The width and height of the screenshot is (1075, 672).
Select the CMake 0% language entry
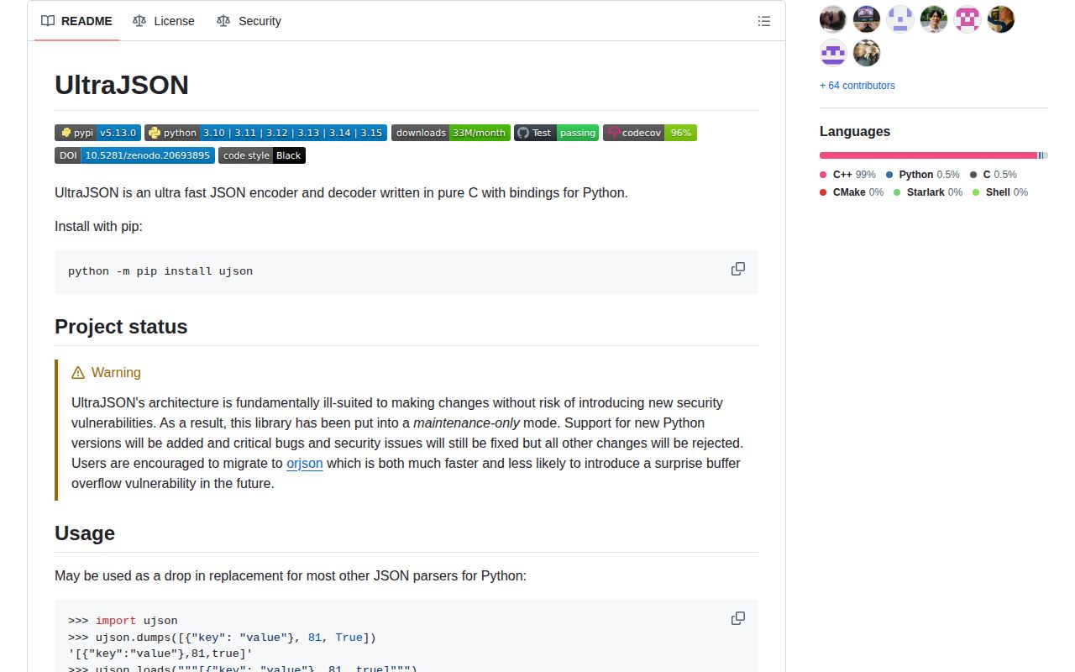coord(852,192)
